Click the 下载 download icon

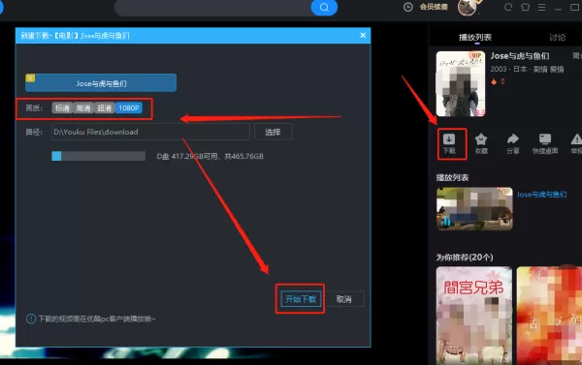(x=449, y=144)
